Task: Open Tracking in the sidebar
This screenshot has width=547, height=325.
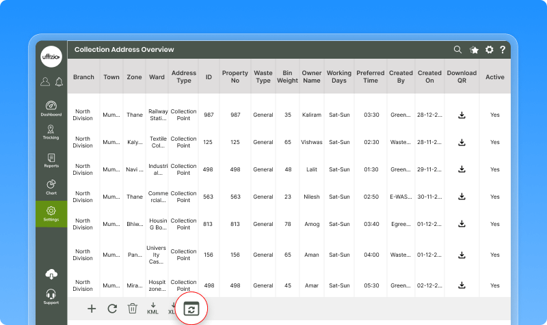Action: [51, 132]
